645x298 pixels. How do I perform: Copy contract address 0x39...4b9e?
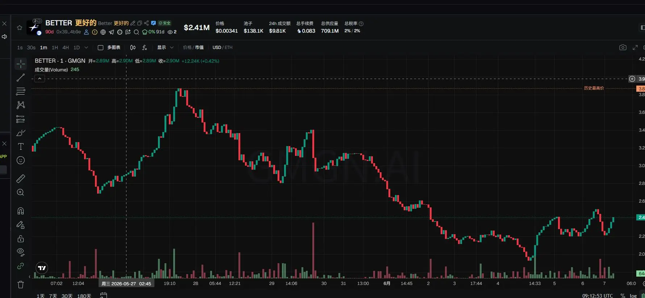pyautogui.click(x=68, y=32)
